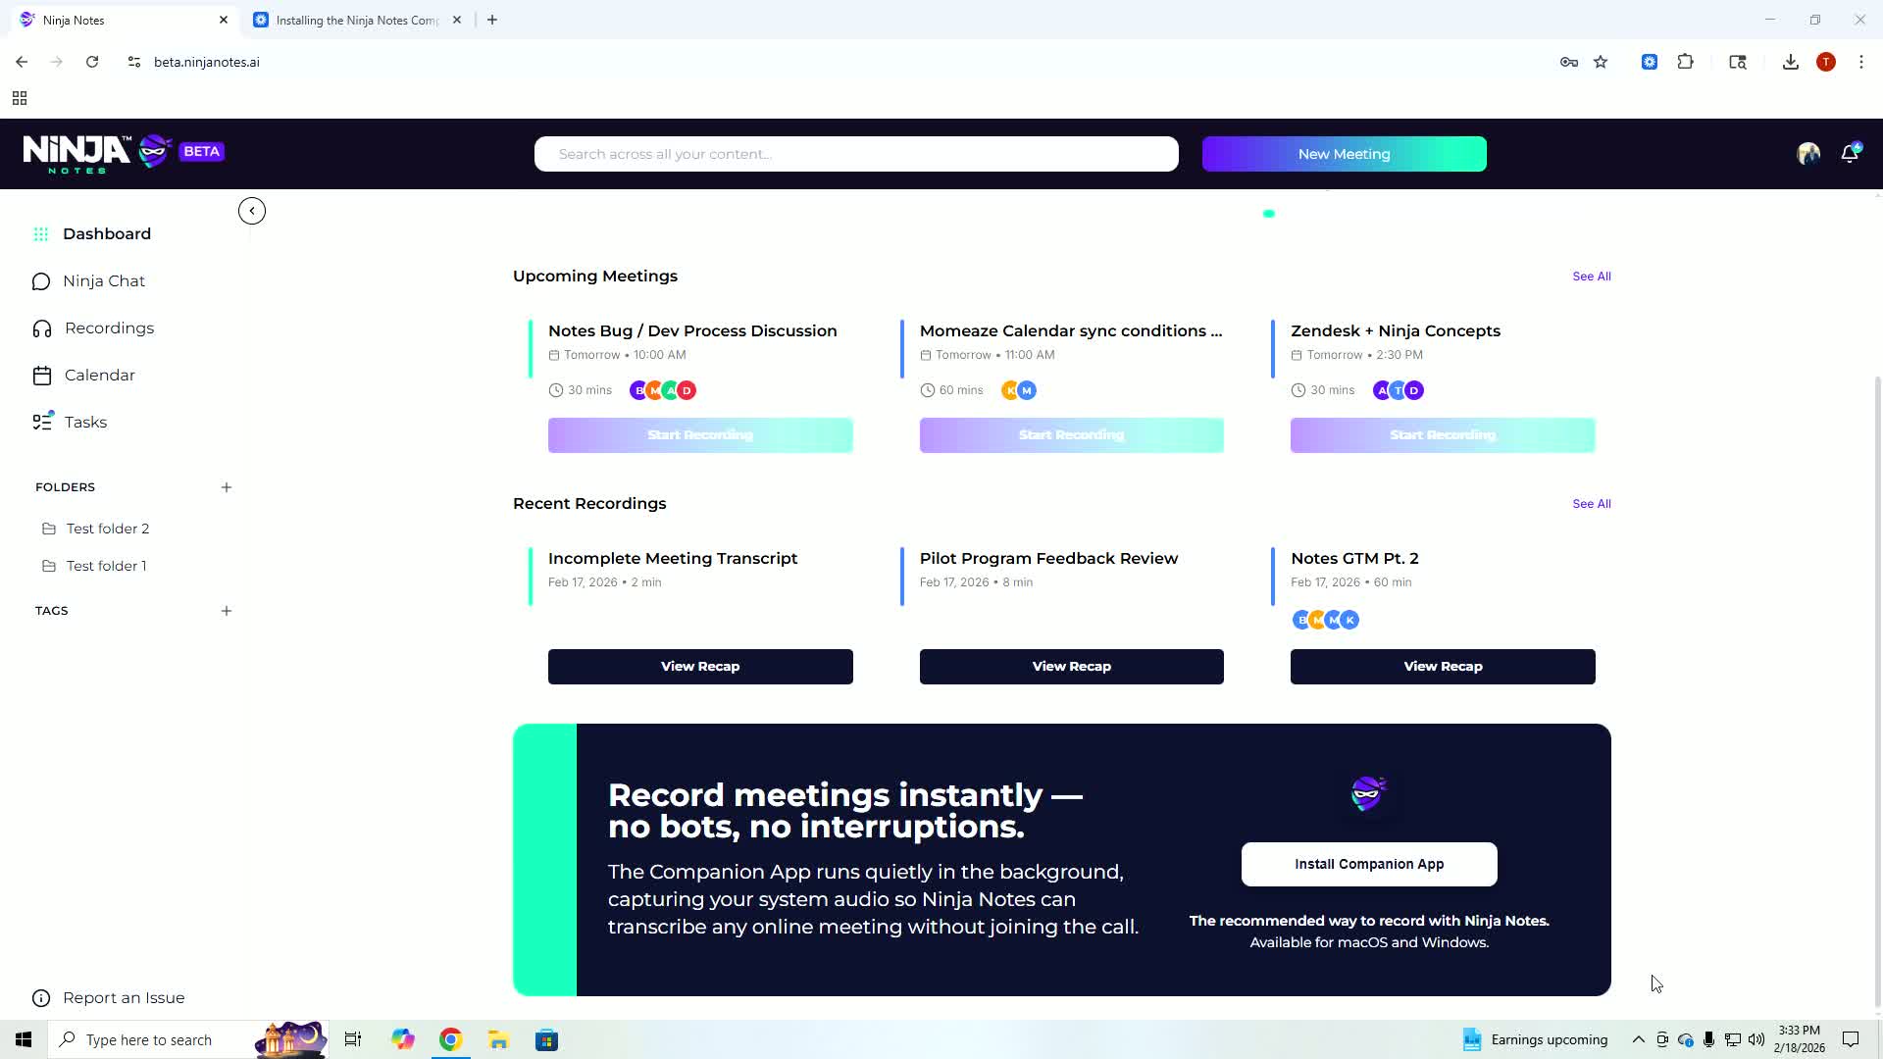
Task: Focus the search across content field
Action: [x=856, y=154]
